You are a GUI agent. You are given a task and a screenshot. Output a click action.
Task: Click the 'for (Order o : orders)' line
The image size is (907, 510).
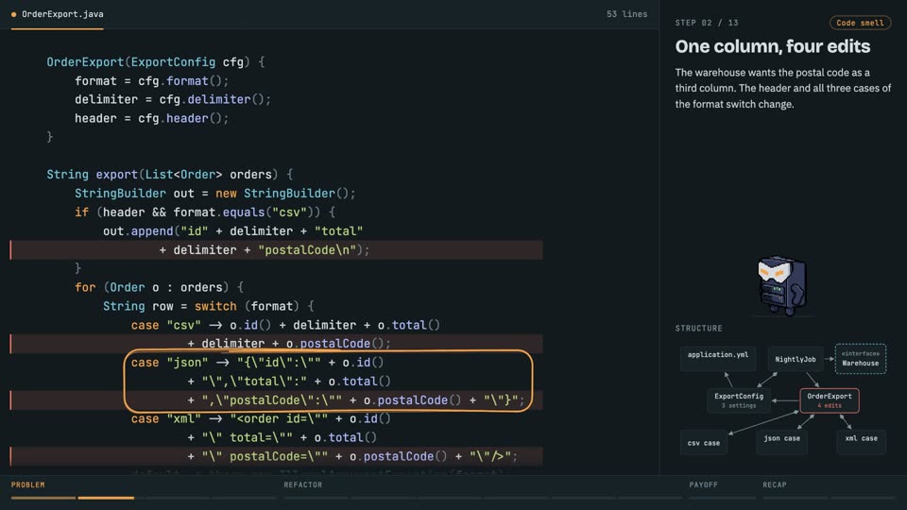[159, 287]
